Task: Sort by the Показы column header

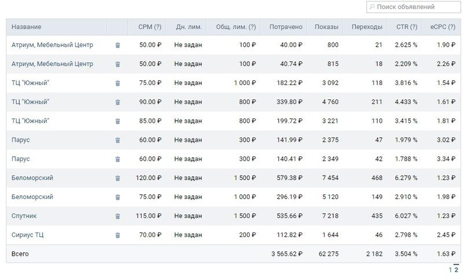Action: tap(326, 27)
